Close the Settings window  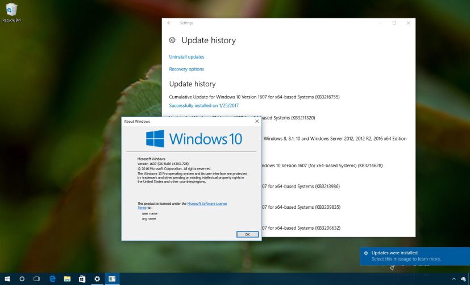coord(408,23)
